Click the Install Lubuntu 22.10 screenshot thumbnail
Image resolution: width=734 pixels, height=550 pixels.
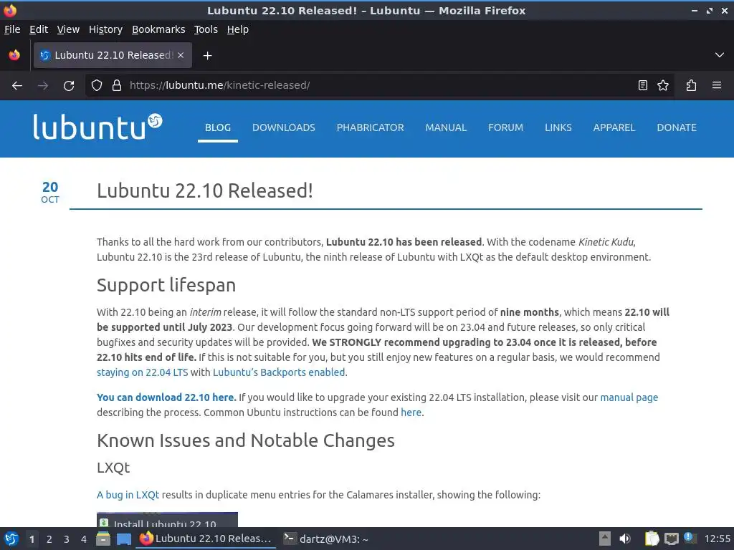click(x=167, y=520)
